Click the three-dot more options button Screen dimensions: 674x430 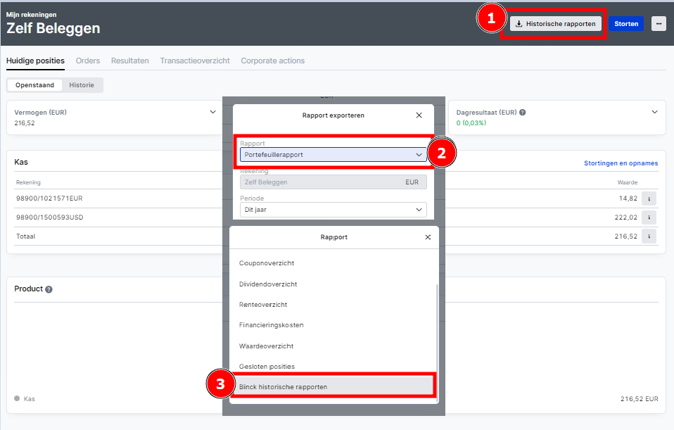point(658,24)
